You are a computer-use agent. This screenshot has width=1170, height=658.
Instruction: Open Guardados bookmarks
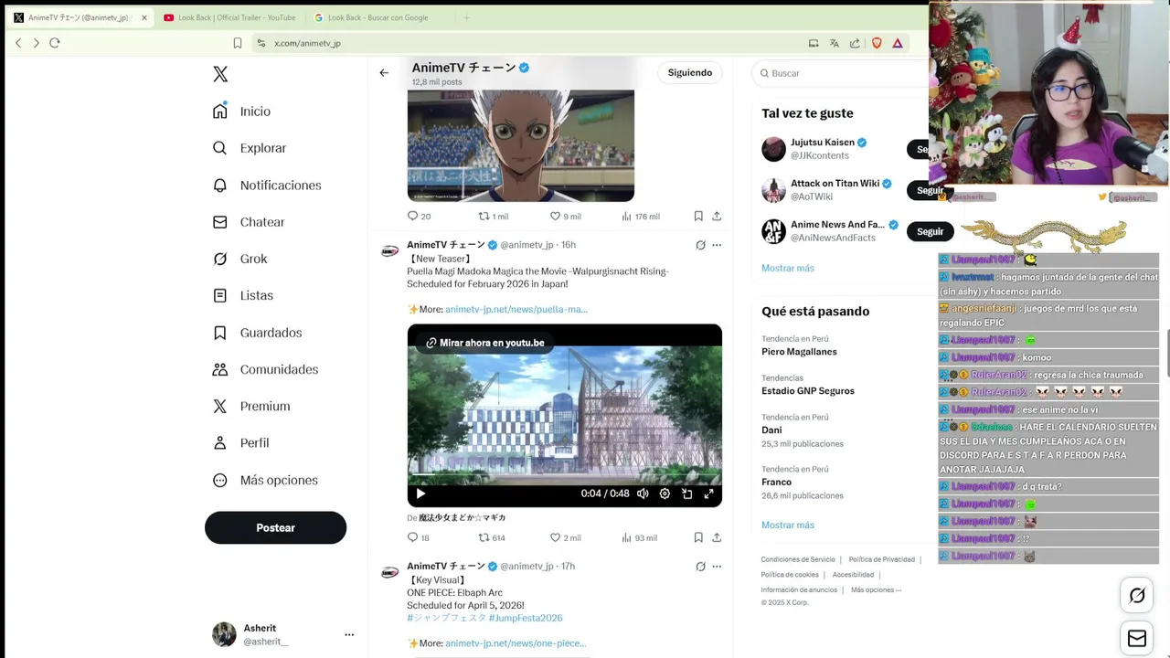[x=257, y=333]
